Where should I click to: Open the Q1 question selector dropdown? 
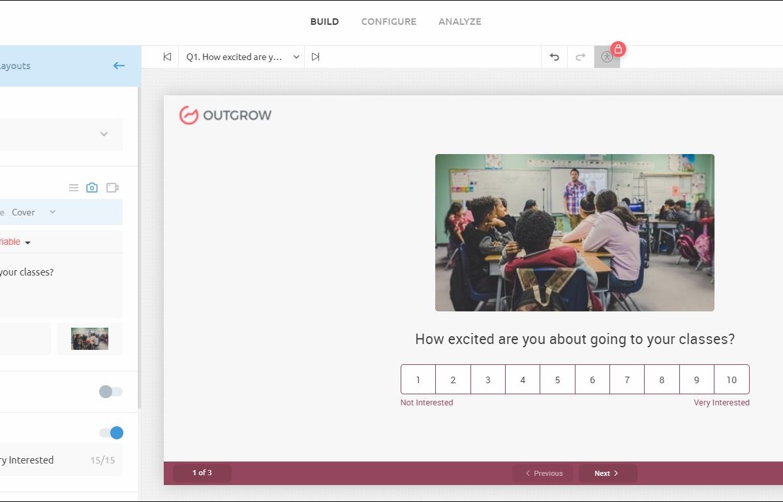tap(242, 57)
